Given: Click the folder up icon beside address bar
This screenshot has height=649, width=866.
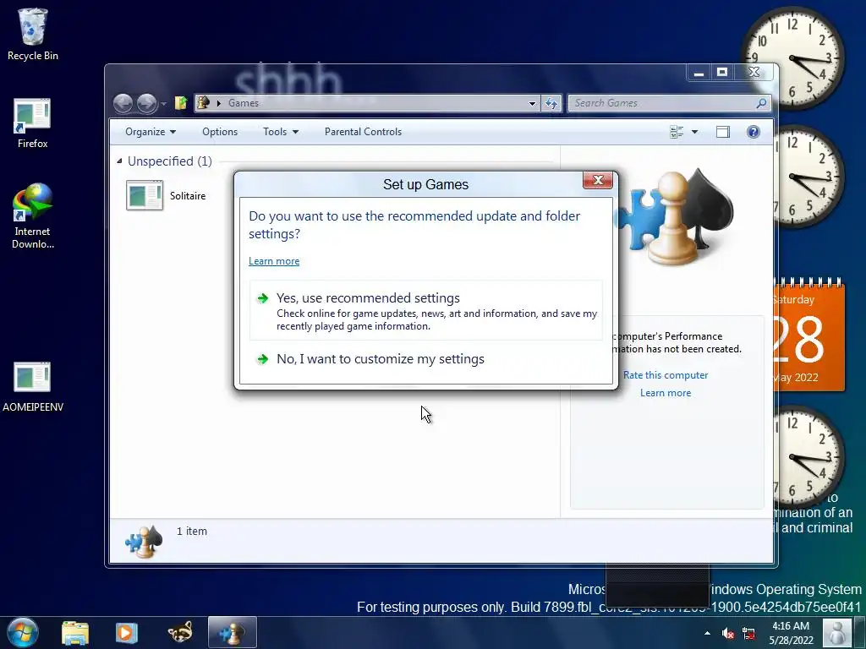Looking at the screenshot, I should pos(181,103).
